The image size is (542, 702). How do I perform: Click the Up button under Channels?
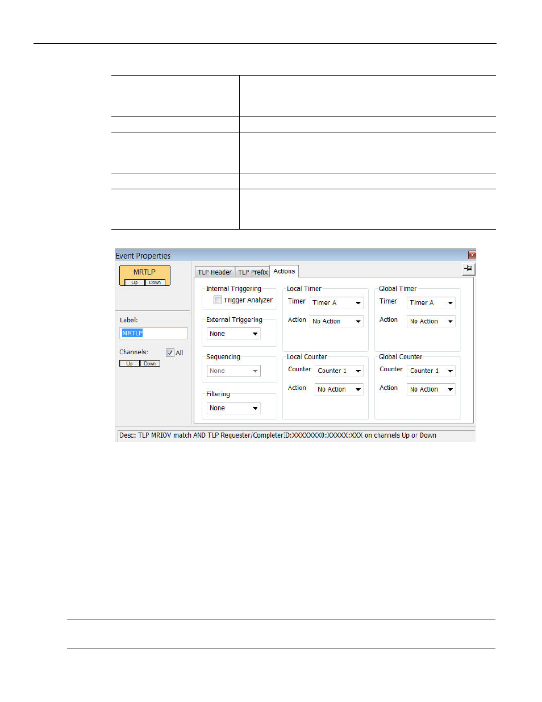tap(130, 364)
